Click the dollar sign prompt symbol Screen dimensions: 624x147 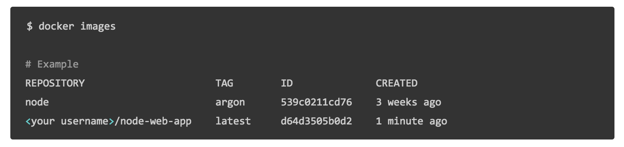[29, 26]
